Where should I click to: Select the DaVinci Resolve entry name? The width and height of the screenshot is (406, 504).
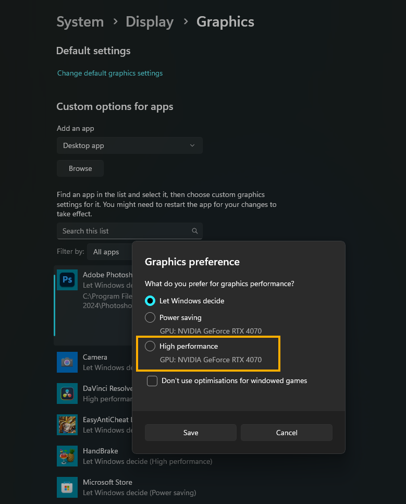coord(107,388)
